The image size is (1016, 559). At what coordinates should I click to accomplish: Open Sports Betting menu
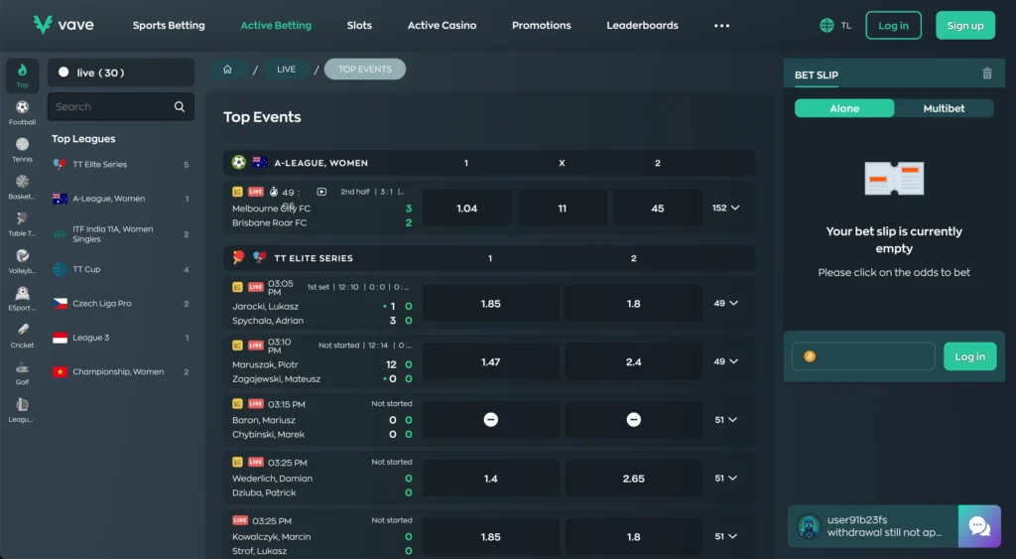click(x=169, y=25)
